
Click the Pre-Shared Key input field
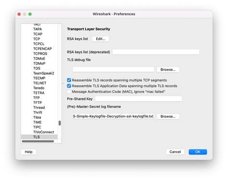point(139,99)
